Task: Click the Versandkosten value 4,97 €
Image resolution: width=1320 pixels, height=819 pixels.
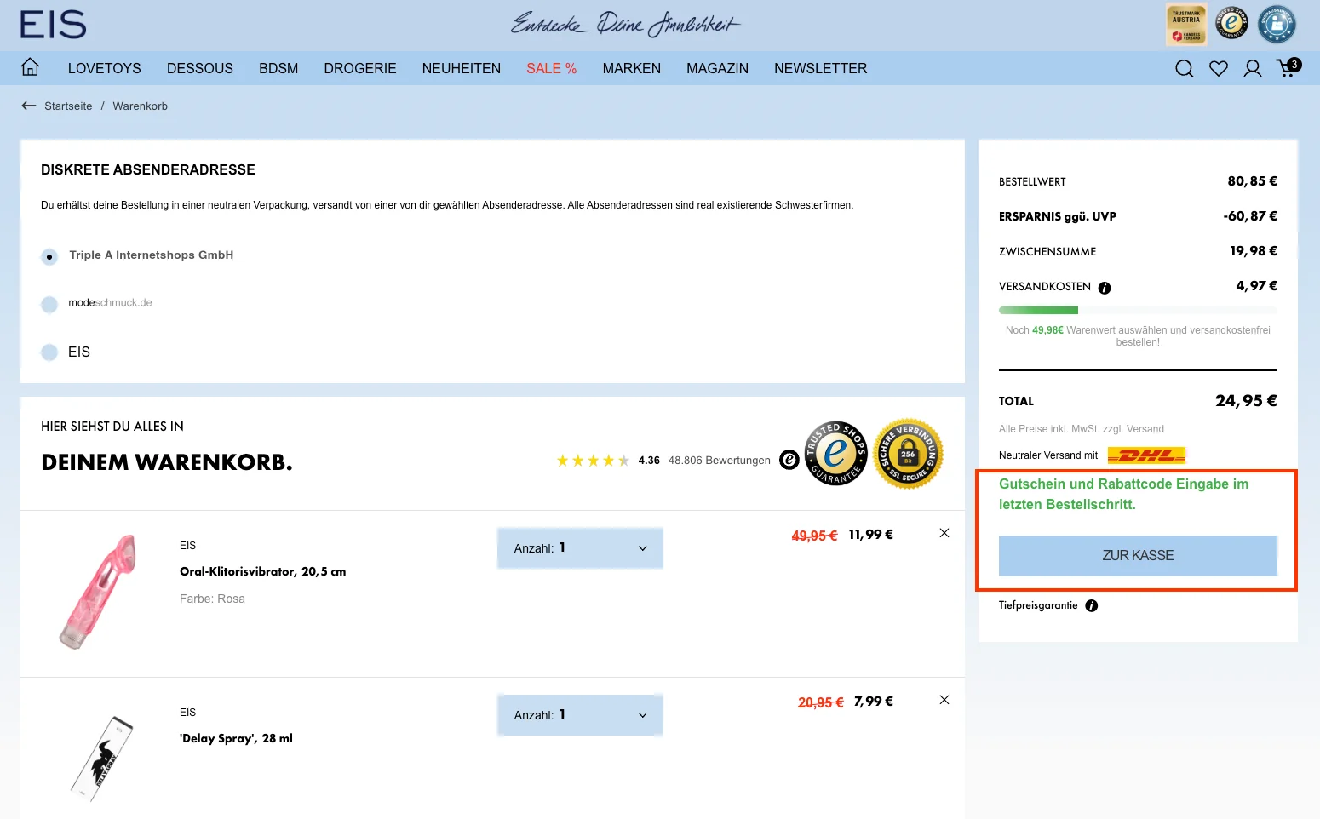Action: tap(1256, 286)
